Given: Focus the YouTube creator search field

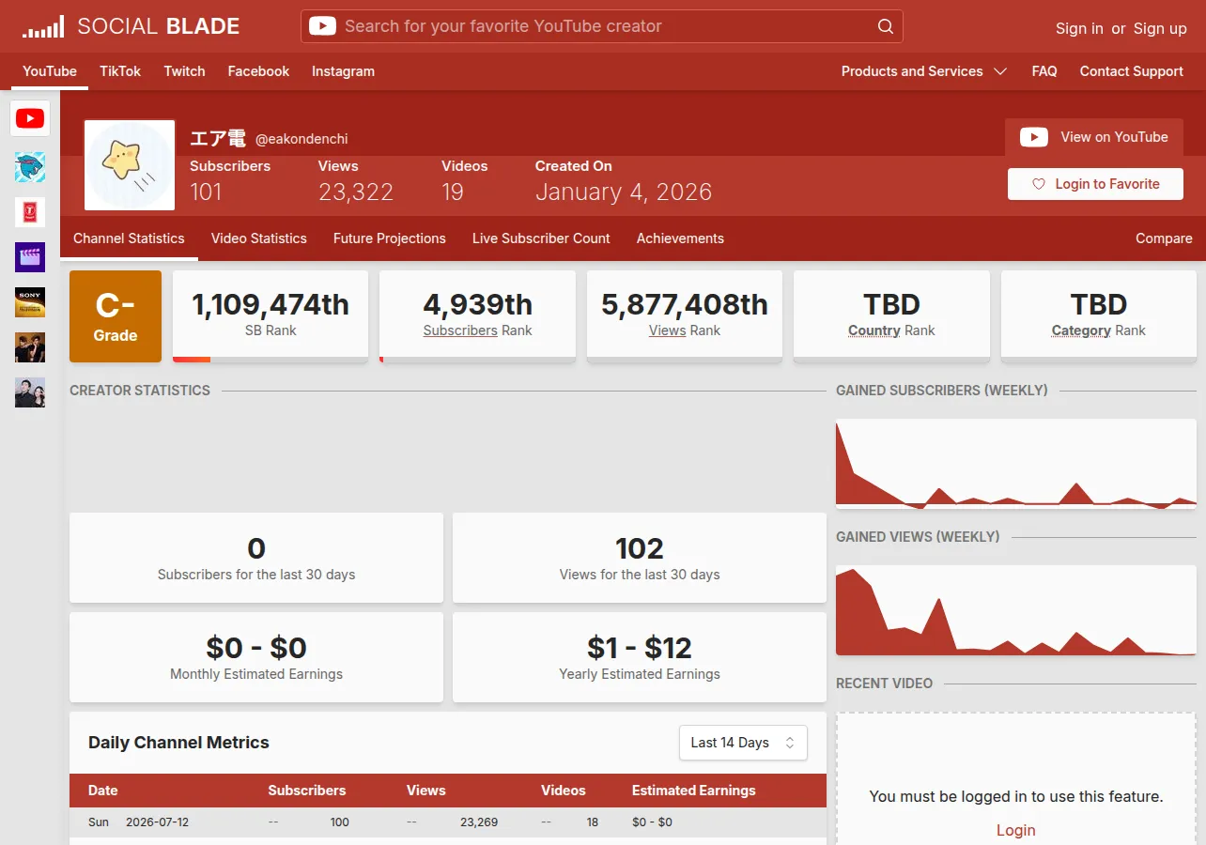Looking at the screenshot, I should click(602, 26).
